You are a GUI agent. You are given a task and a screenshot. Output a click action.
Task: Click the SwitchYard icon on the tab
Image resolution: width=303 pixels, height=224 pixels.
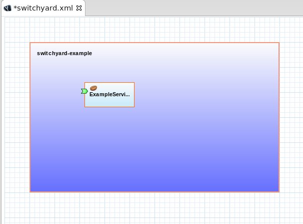pyautogui.click(x=7, y=8)
